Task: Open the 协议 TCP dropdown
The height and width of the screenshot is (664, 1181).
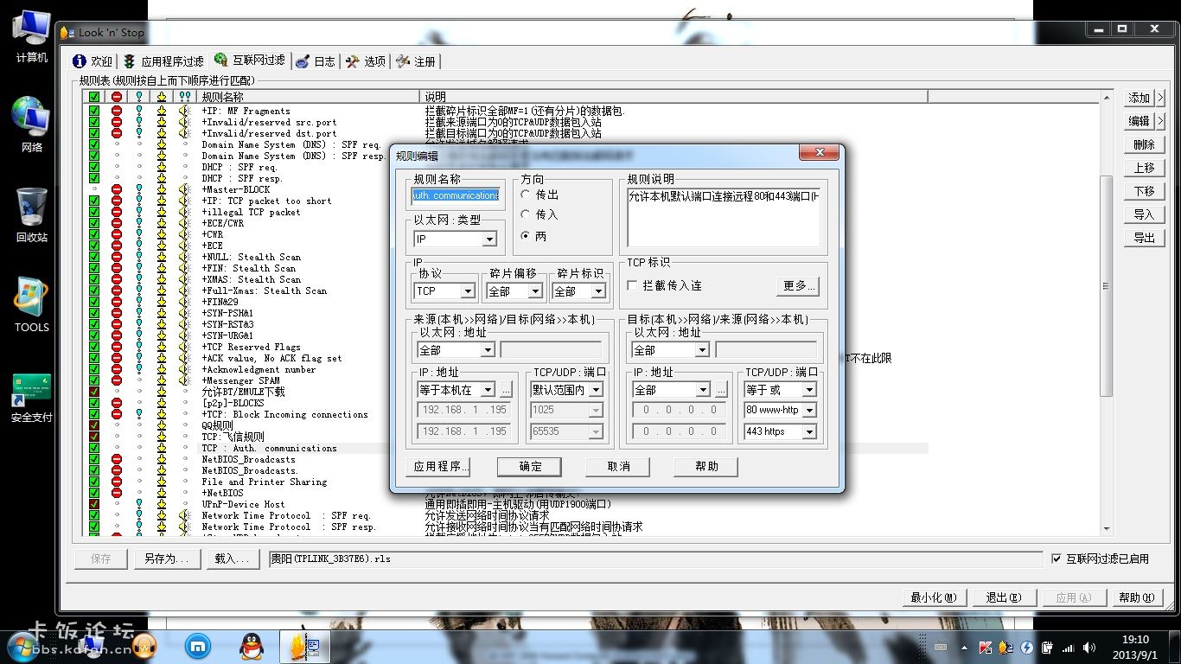Action: coord(468,291)
